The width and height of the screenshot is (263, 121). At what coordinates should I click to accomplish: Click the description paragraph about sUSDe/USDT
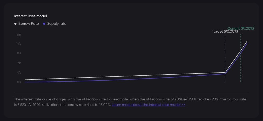tap(130, 102)
